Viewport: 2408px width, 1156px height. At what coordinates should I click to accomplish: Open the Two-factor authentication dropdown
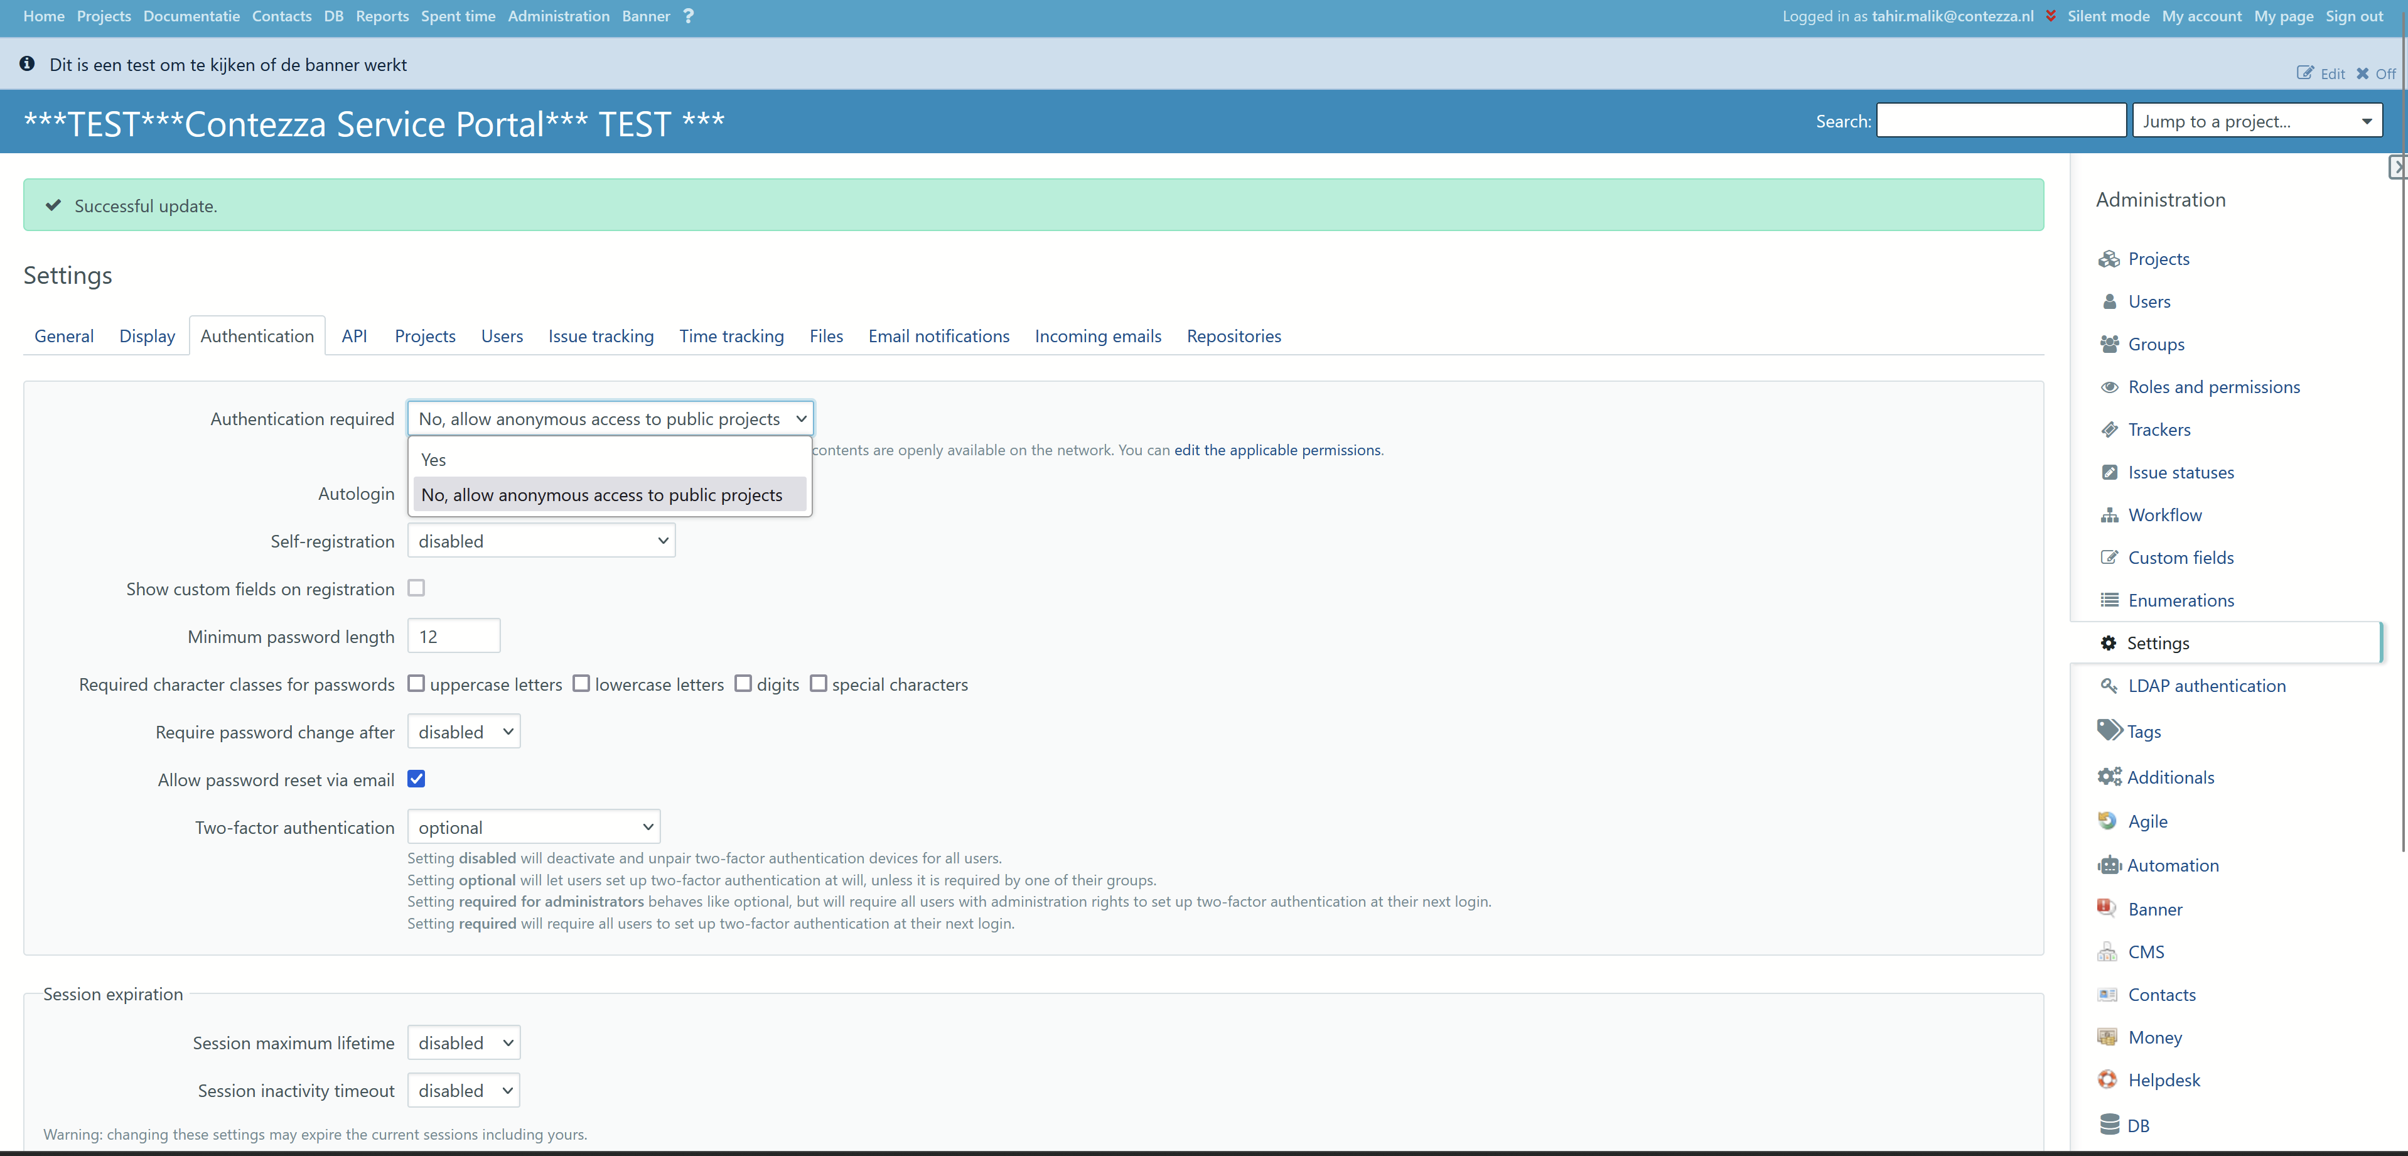[x=534, y=827]
